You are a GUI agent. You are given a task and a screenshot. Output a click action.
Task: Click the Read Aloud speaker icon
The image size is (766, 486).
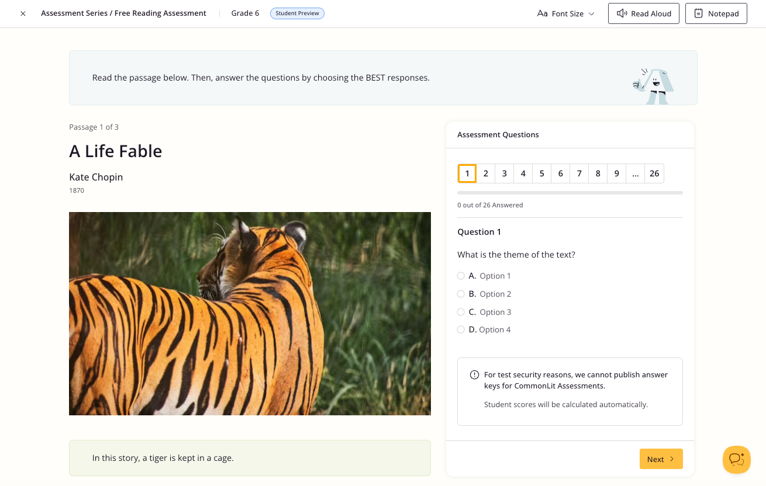point(622,13)
